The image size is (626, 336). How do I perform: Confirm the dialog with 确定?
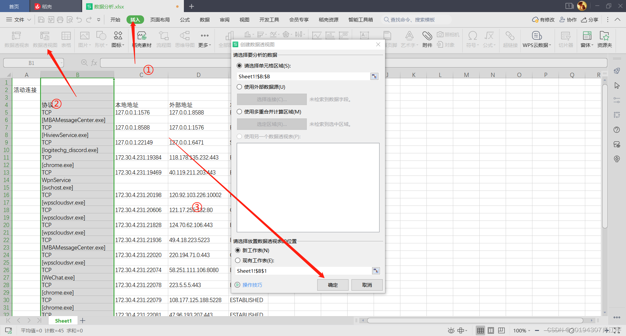[x=333, y=285]
